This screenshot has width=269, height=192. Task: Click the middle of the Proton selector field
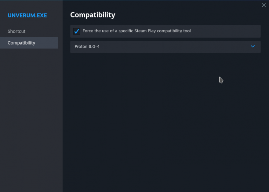click(x=165, y=47)
